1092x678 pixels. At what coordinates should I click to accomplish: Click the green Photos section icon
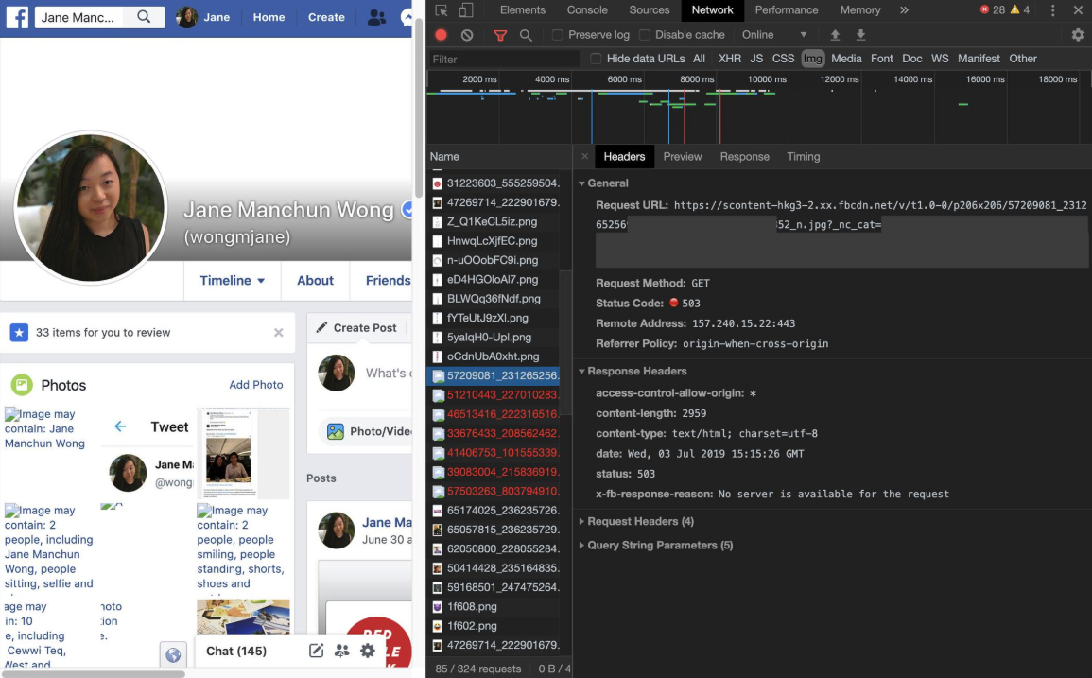(22, 385)
